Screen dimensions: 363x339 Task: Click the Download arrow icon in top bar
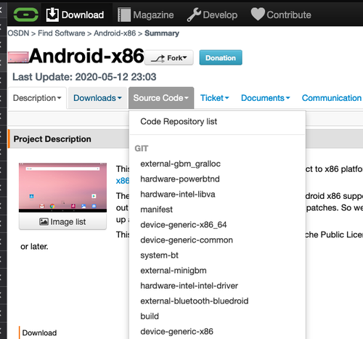click(x=52, y=15)
